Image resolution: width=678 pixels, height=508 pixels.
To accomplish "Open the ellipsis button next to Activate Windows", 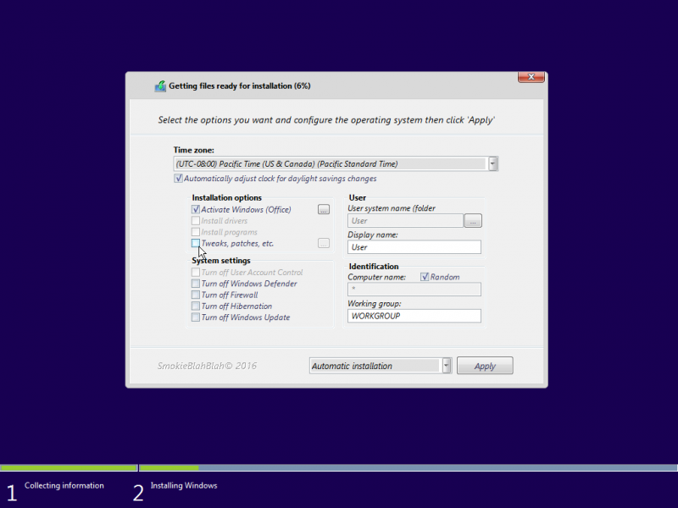I will click(x=324, y=209).
